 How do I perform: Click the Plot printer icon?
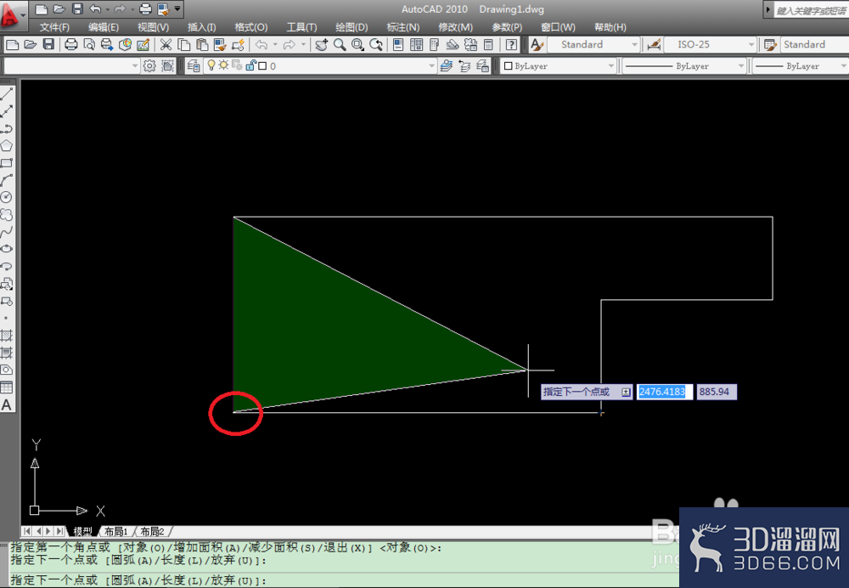[x=71, y=44]
